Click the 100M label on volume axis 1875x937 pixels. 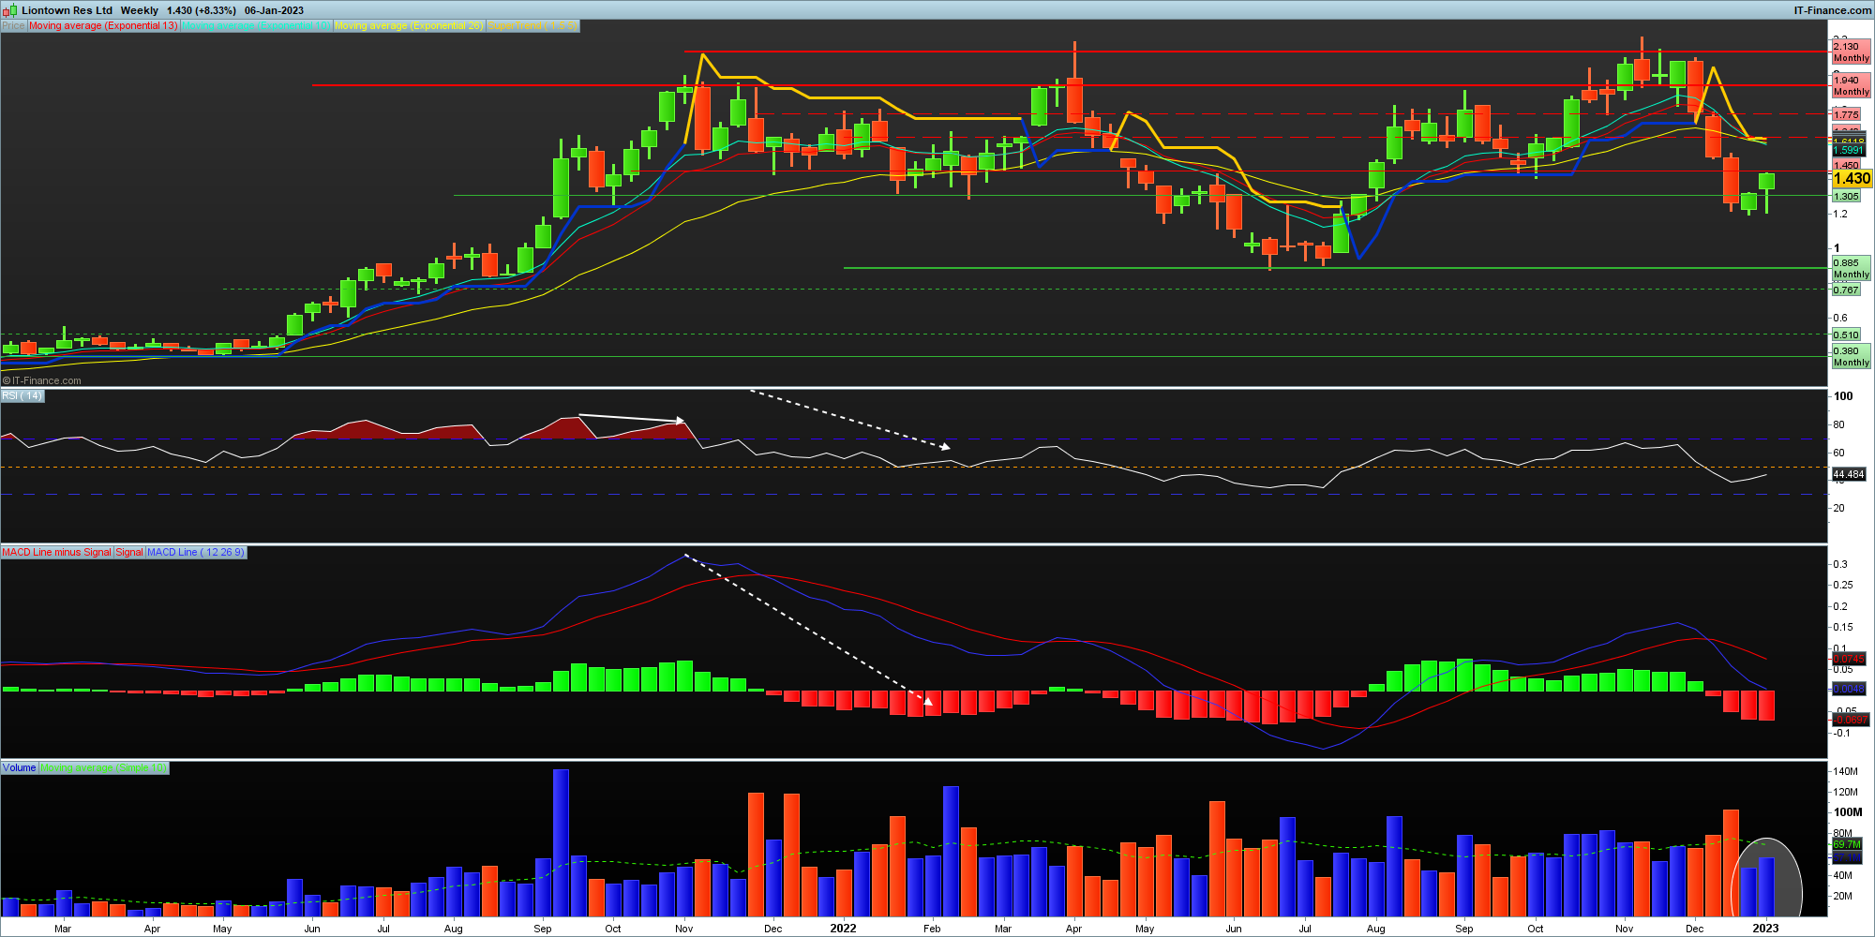point(1848,812)
